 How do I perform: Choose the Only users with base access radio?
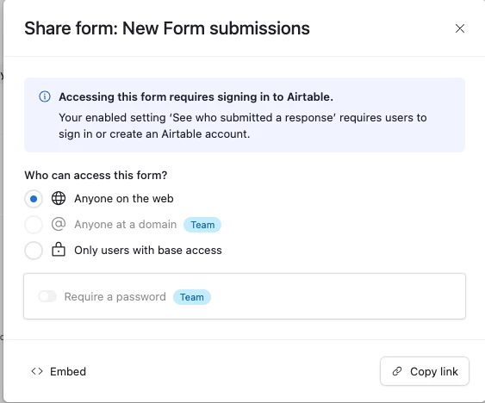[34, 250]
